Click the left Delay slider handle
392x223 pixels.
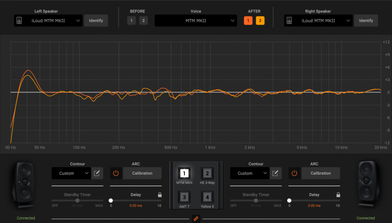(x=111, y=200)
